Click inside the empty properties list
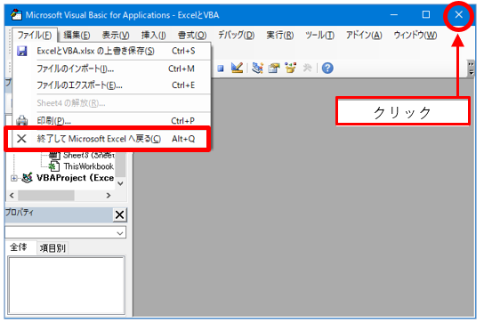The height and width of the screenshot is (323, 484). point(67,285)
